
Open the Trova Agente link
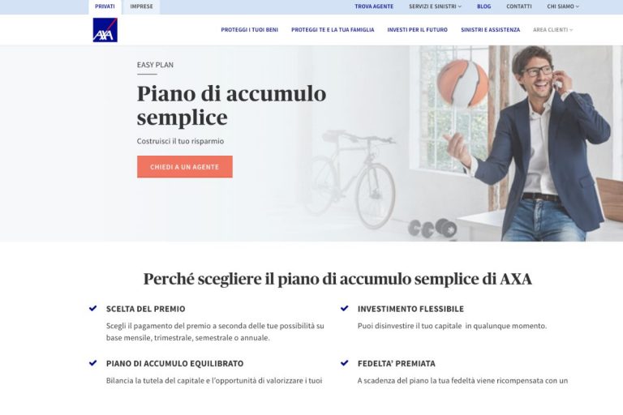[374, 6]
